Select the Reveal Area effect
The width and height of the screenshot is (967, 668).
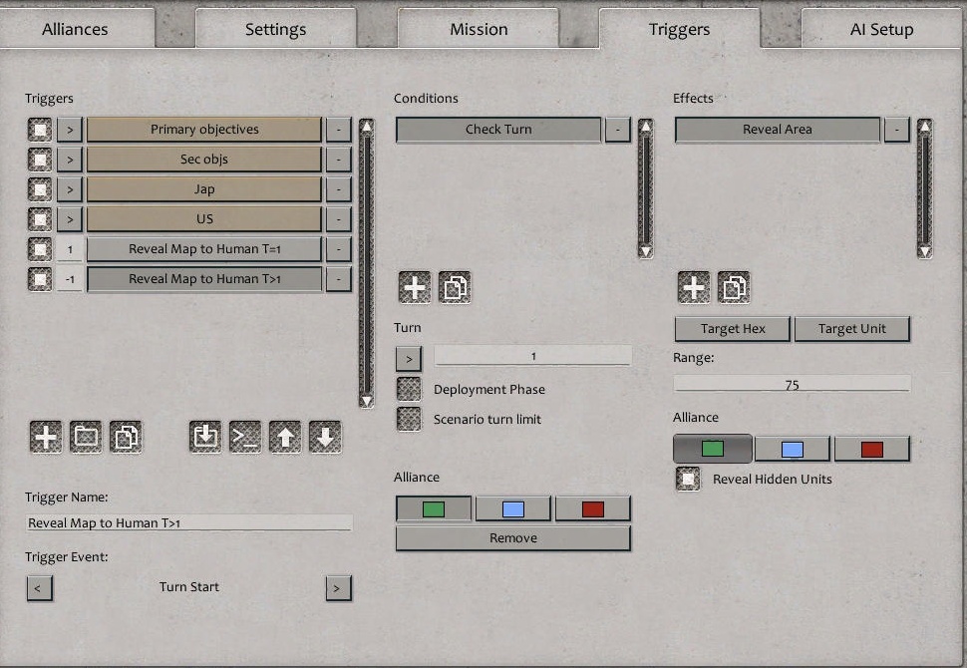pos(778,130)
